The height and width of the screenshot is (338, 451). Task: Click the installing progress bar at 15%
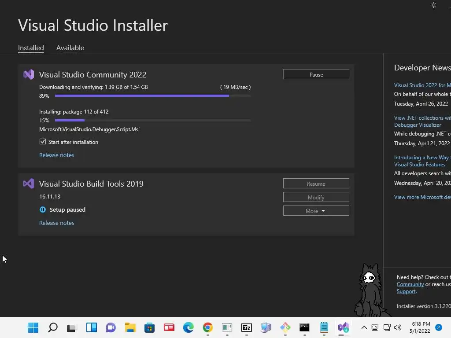click(x=153, y=121)
